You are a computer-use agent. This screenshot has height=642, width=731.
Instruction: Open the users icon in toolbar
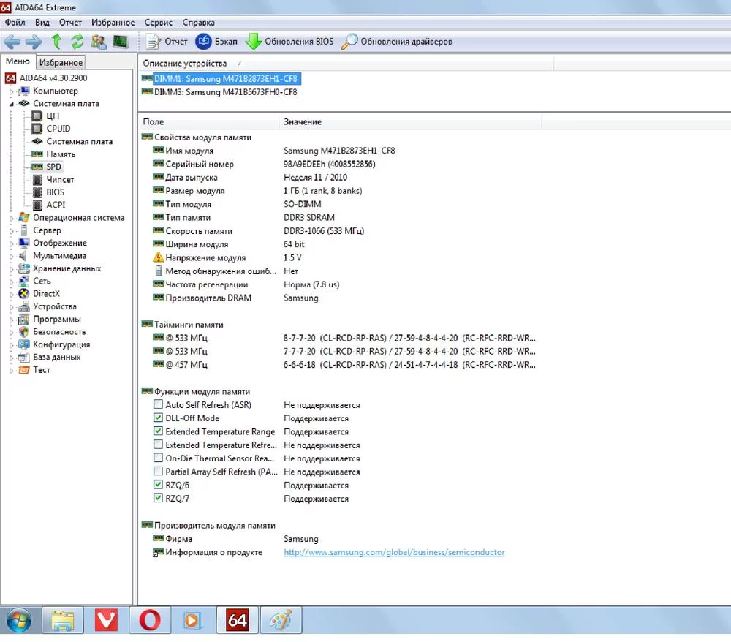(99, 42)
